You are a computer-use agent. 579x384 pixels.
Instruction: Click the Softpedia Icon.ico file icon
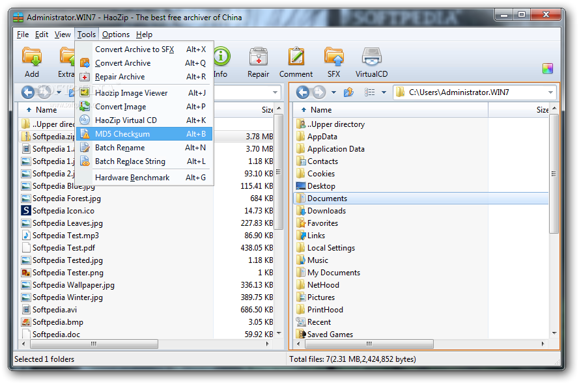pyautogui.click(x=26, y=211)
